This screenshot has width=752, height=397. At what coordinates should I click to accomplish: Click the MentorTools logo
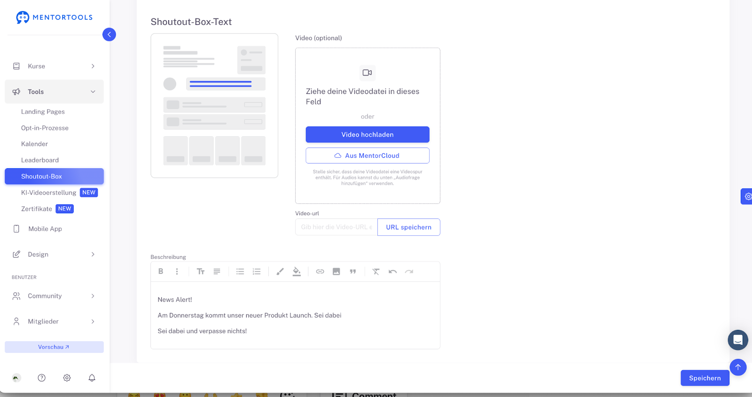[54, 17]
